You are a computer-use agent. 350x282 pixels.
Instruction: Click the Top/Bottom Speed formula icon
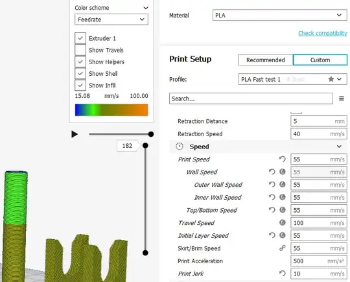pos(283,210)
